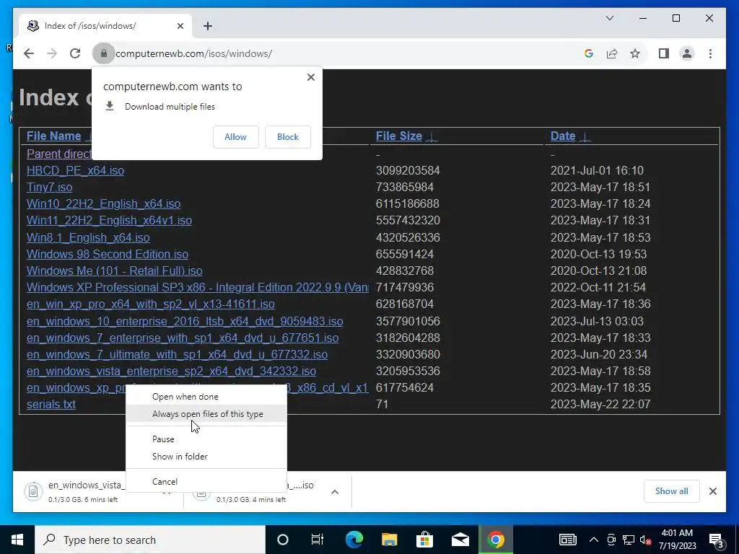
Task: Open Chrome's three-dot menu
Action: [x=710, y=53]
